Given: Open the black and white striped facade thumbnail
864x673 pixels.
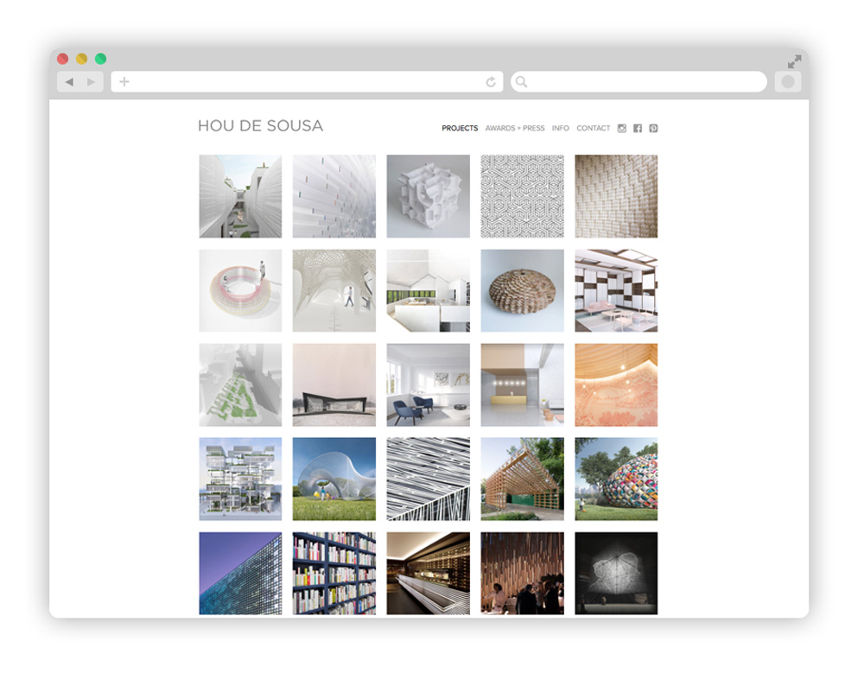Looking at the screenshot, I should (429, 479).
